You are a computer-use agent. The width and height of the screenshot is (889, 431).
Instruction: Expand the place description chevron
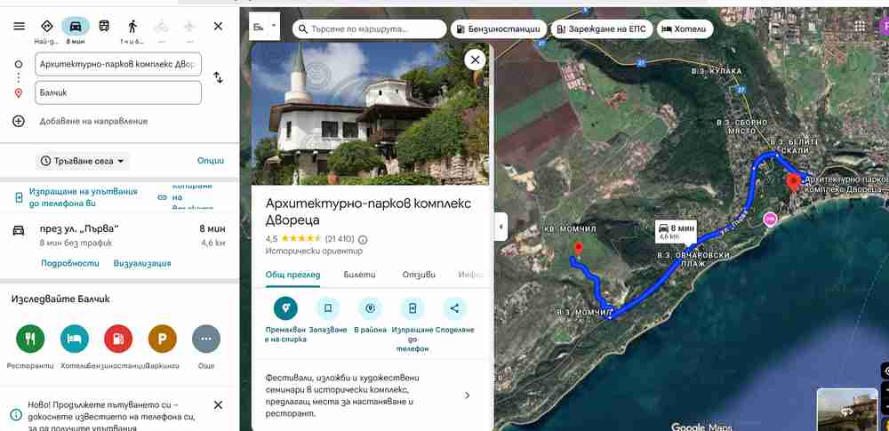(x=468, y=395)
